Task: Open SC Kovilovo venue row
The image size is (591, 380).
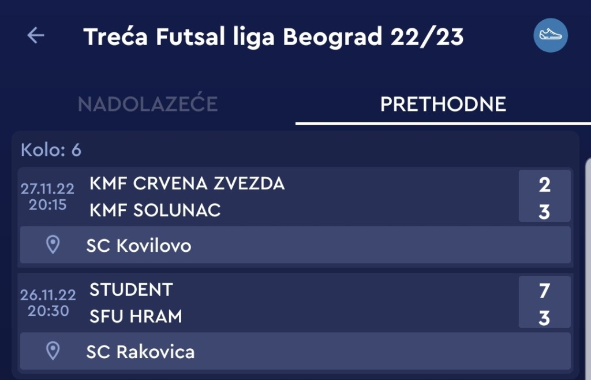Action: [x=295, y=245]
